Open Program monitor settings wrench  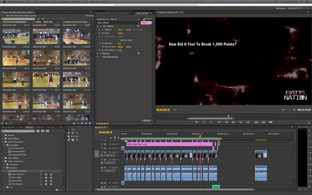294,110
